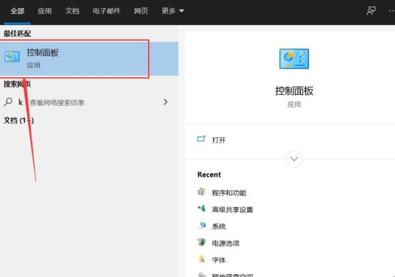The height and width of the screenshot is (277, 395).
Task: Click the Recent heading in preview pane
Action: click(209, 174)
